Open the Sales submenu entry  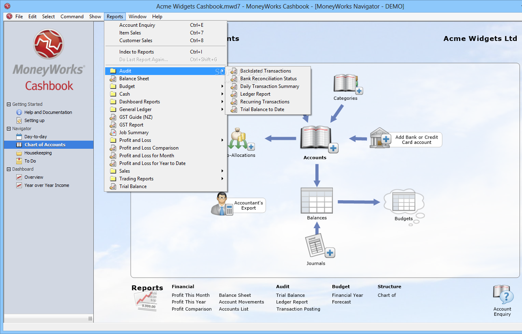(166, 171)
